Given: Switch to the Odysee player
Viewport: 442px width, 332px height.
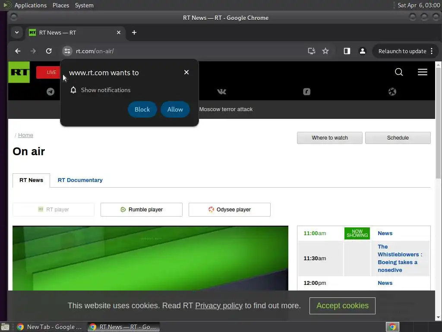Looking at the screenshot, I should pos(230,210).
